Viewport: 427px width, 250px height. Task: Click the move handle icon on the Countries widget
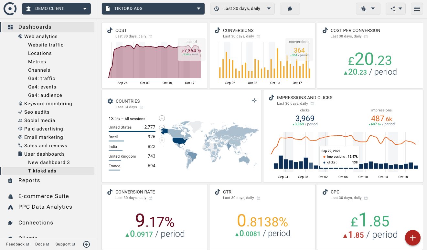254,101
